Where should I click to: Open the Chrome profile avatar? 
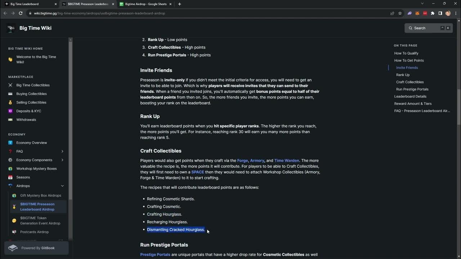(x=448, y=13)
